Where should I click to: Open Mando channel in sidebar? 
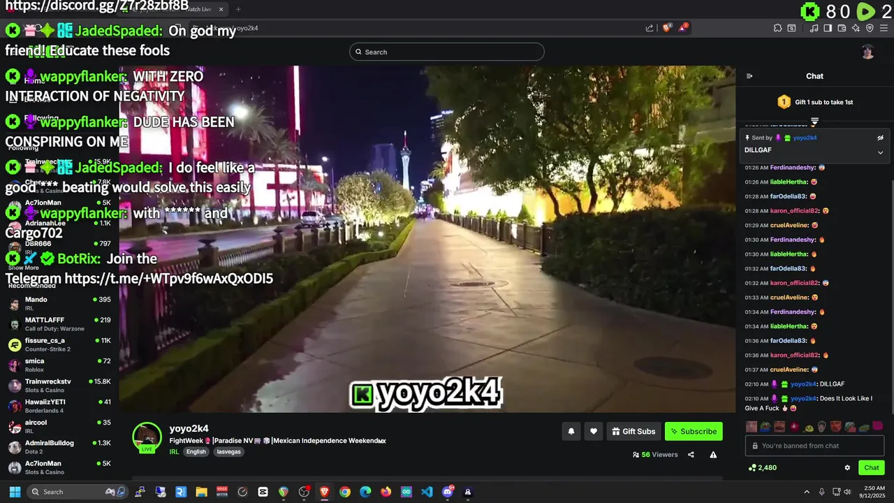pos(59,304)
